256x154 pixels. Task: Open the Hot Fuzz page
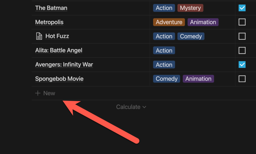tap(57, 36)
